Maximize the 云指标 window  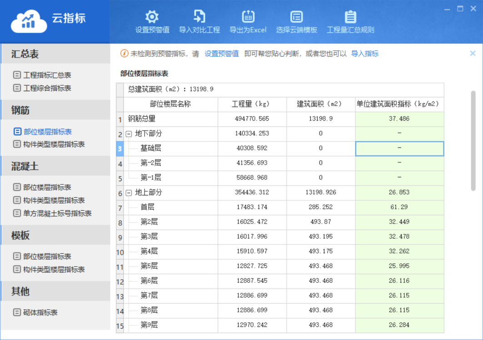460,9
